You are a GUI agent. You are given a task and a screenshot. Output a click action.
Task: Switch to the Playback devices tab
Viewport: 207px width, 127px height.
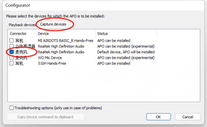(x=22, y=25)
